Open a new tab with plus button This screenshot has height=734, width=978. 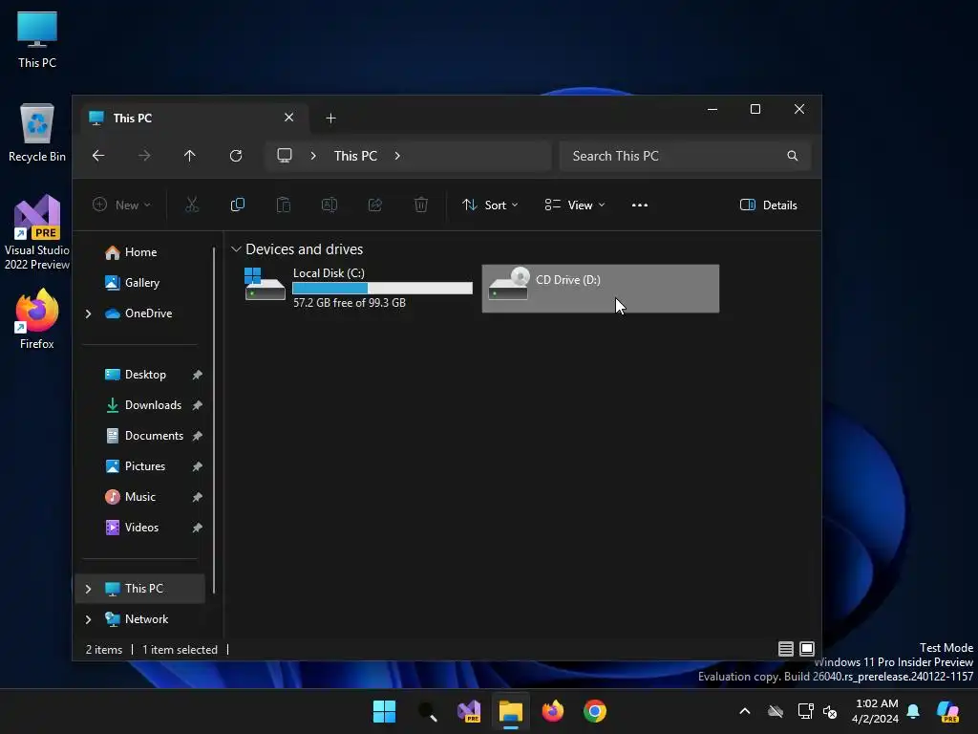[x=331, y=118]
